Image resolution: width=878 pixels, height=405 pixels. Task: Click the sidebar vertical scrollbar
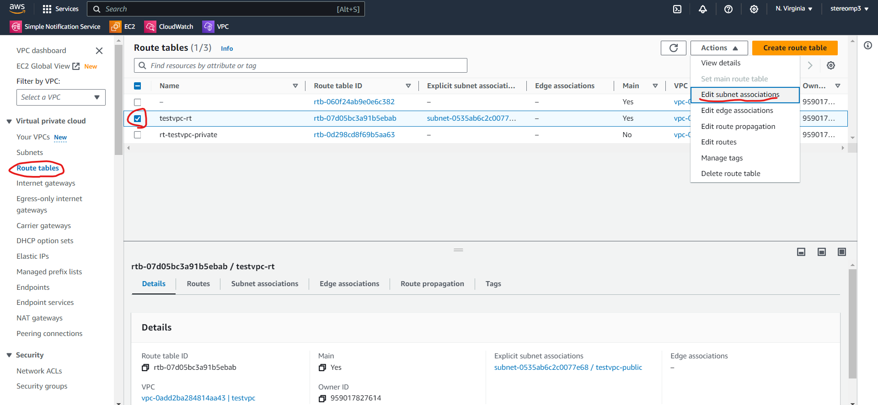coord(118,101)
